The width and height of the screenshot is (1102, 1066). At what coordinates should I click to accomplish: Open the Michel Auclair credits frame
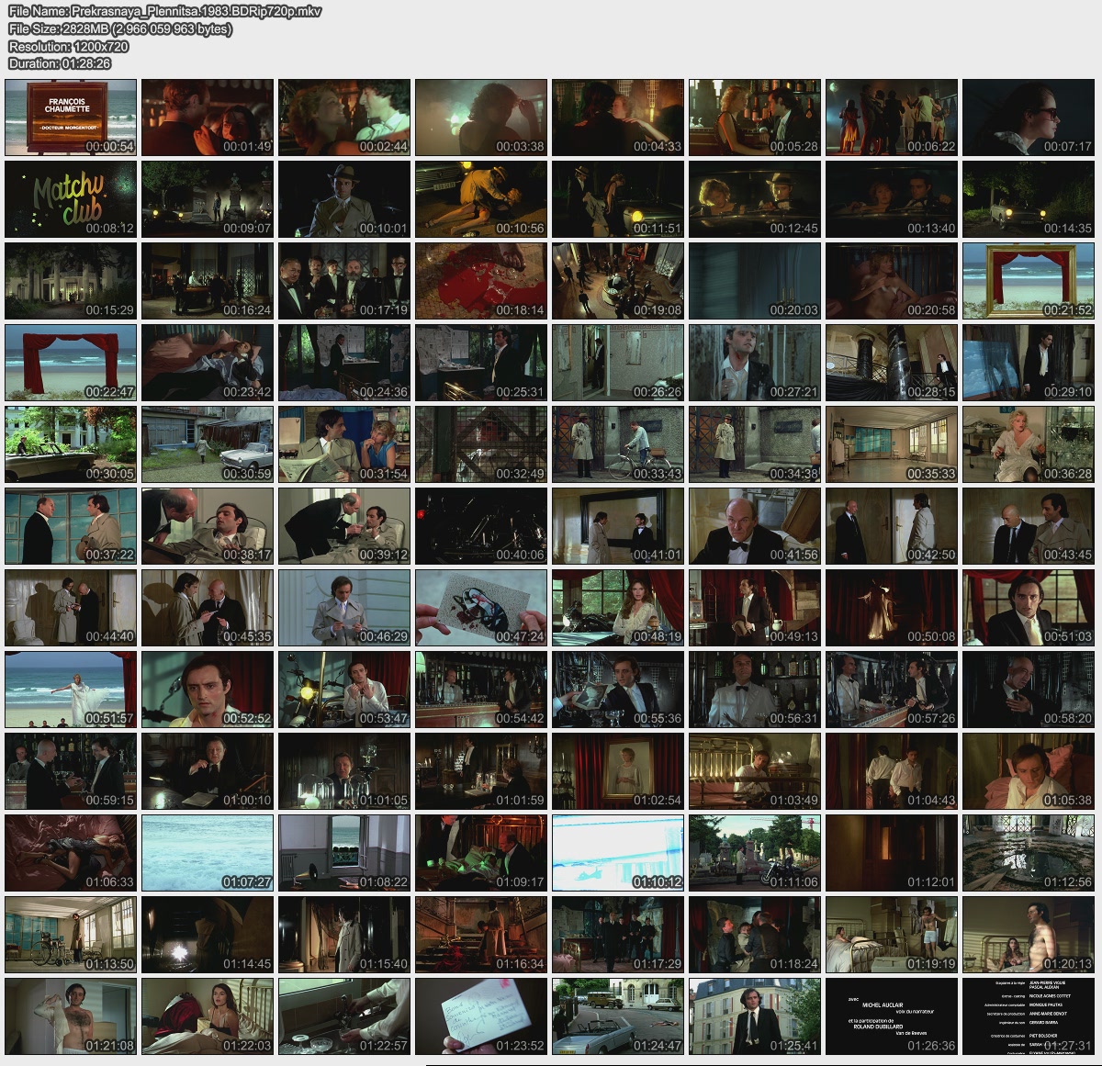click(x=892, y=1016)
